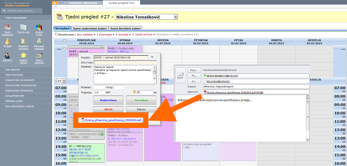347x166 pixels.
Task: Click the Send envelope button in email window
Action: [180, 75]
